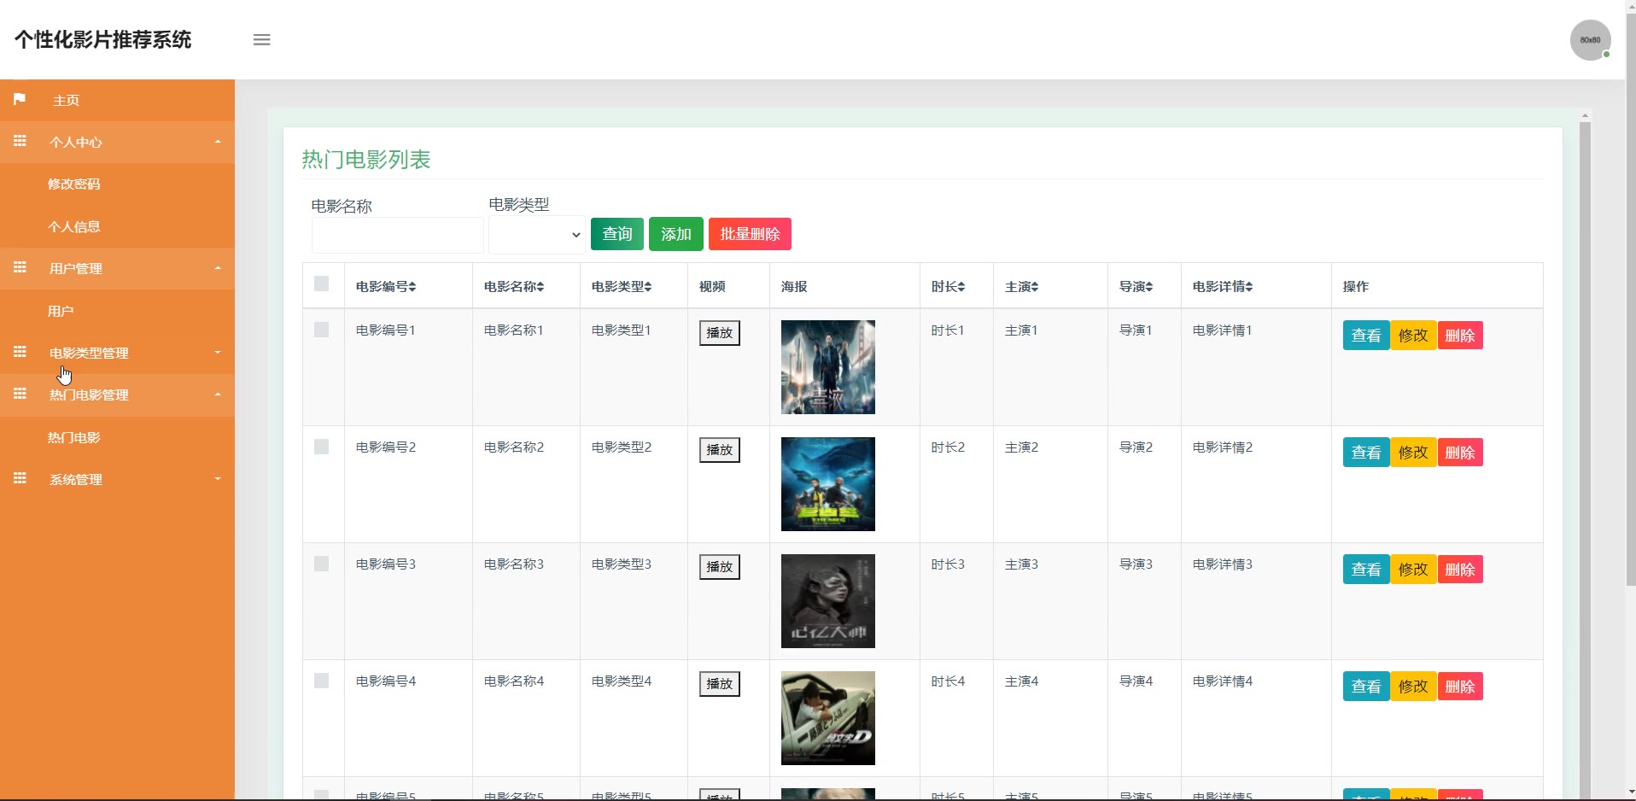View details of 电影名称3 row
The image size is (1636, 801).
1366,570
